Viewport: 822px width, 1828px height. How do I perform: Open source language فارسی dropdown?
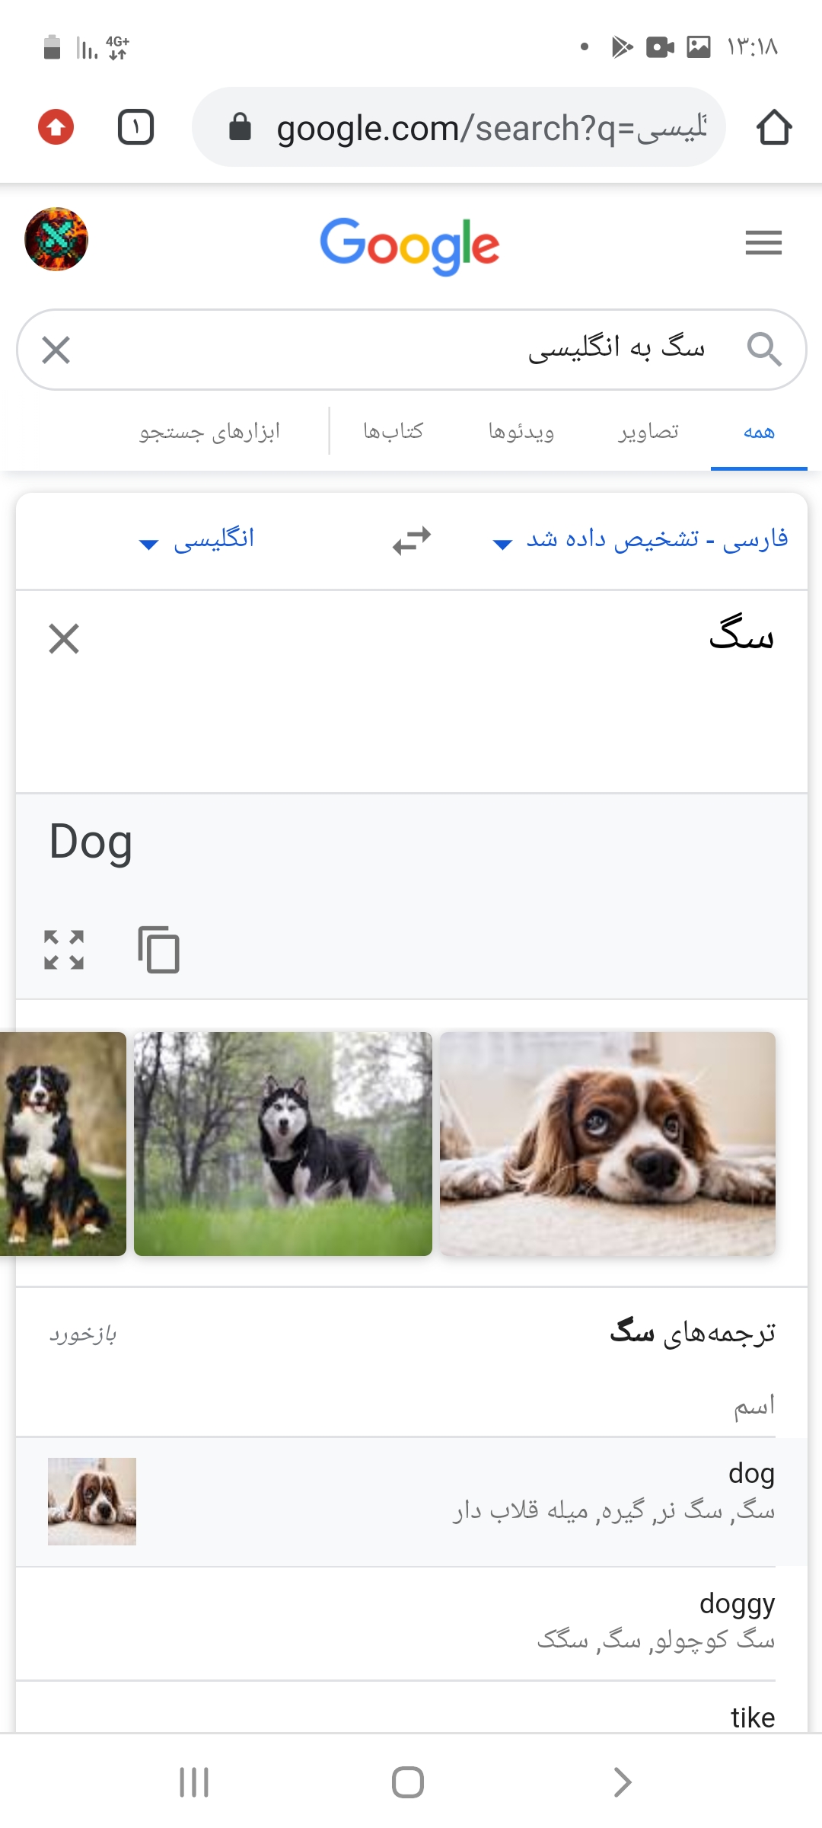click(641, 539)
